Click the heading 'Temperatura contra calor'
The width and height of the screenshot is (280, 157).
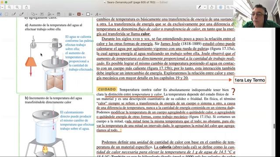click(x=140, y=90)
